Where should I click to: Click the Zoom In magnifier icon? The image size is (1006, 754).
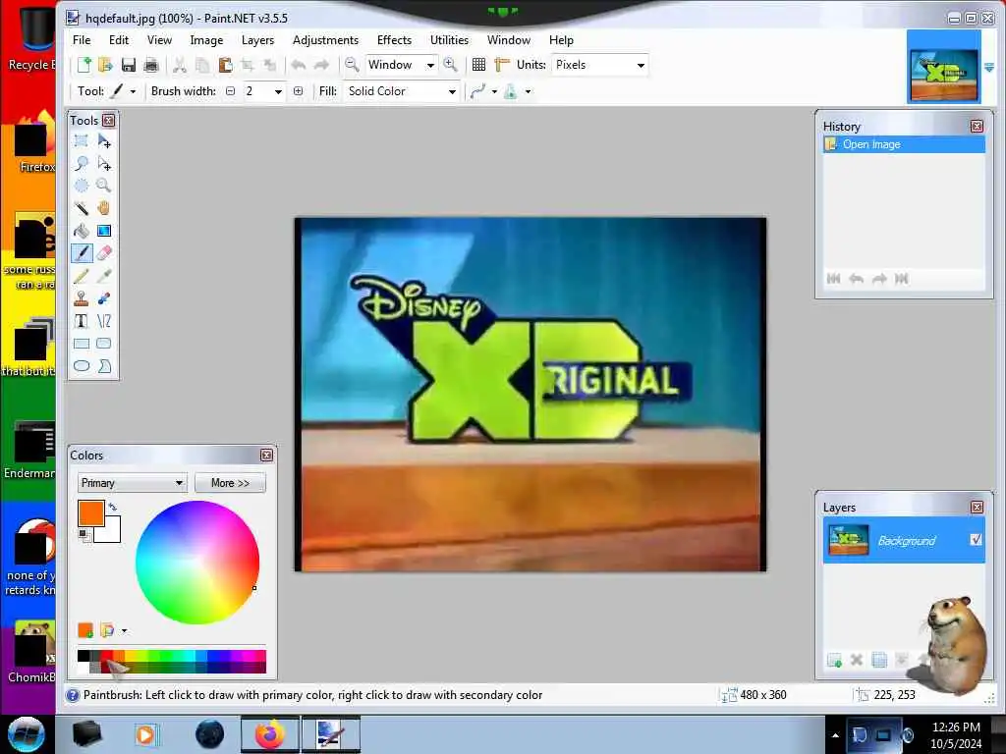[450, 65]
